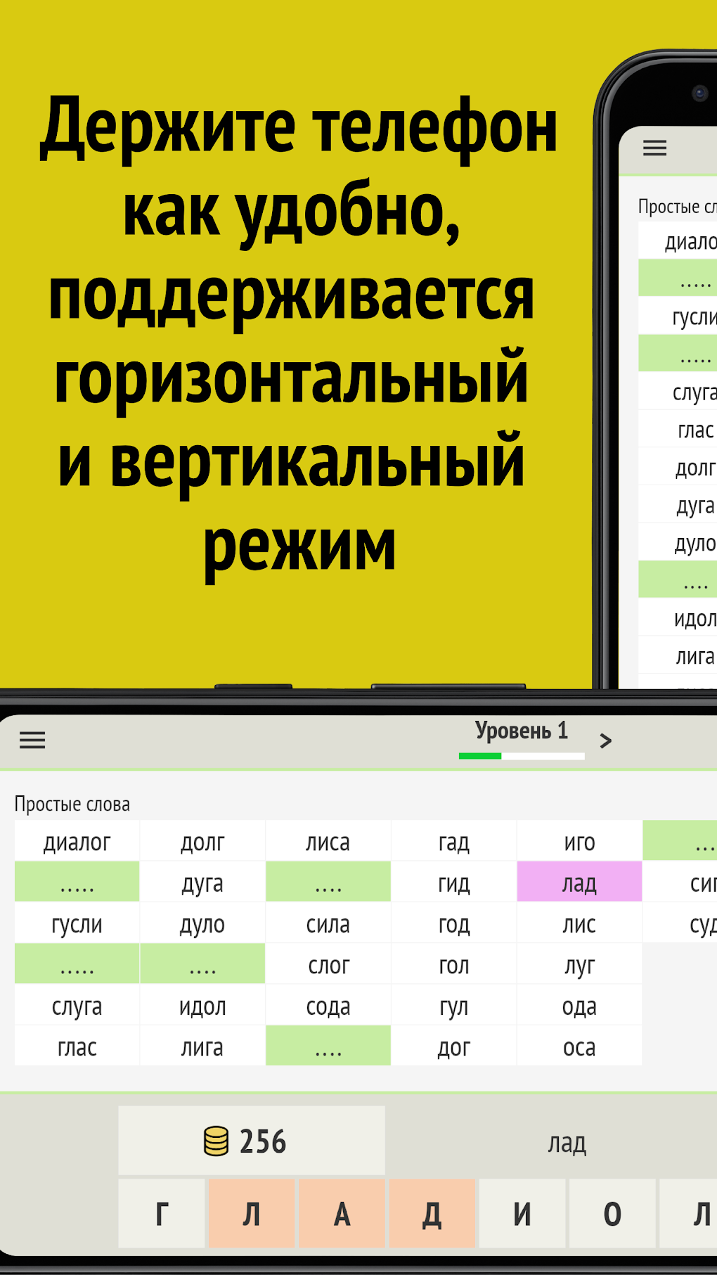
Task: Select the word долг in the horizontal grid
Action: 202,841
